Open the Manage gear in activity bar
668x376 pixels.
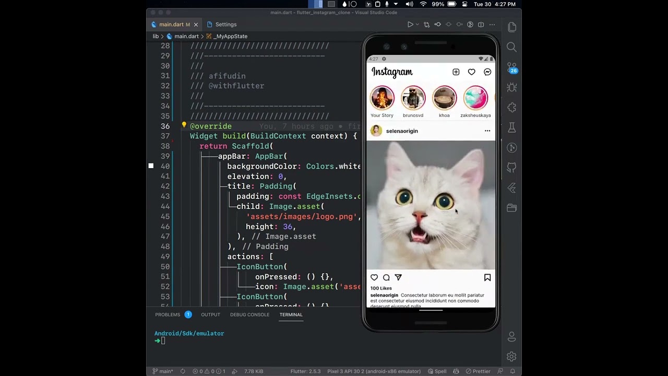click(x=511, y=357)
